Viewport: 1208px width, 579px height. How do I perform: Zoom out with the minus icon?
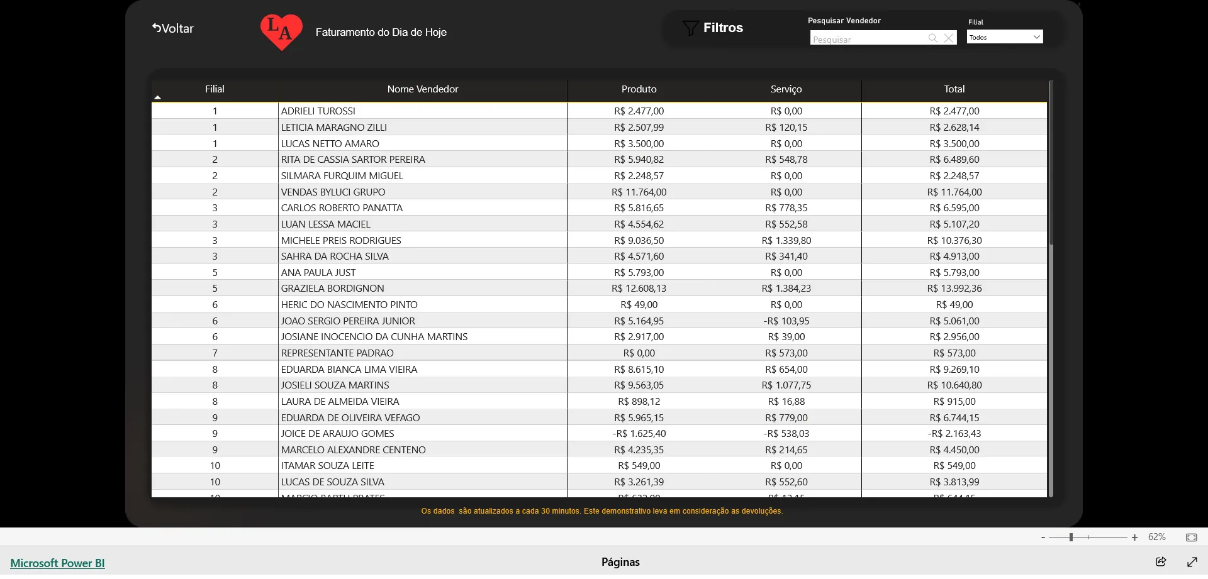(1043, 538)
